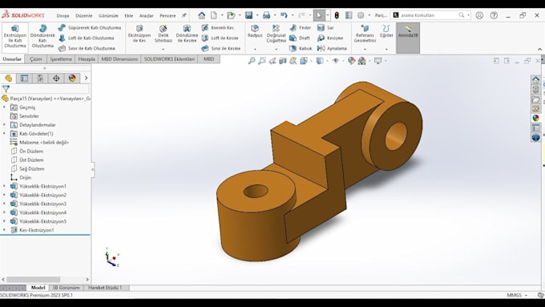The image size is (545, 307).
Task: Open Eğriler curves tool
Action: [x=386, y=31]
